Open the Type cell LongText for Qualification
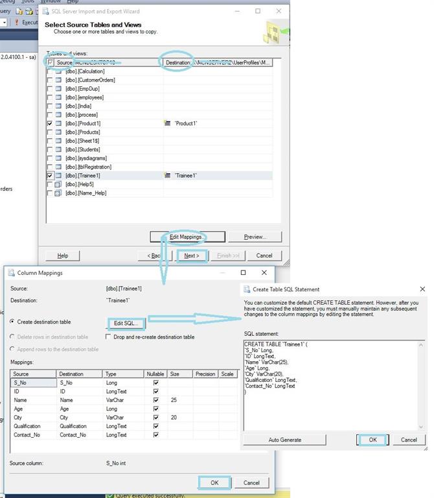 click(x=124, y=426)
